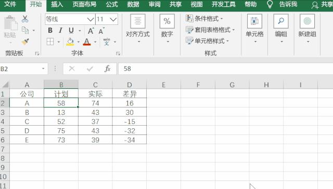The height and width of the screenshot is (189, 333).
Task: Click the insert function fx icon
Action: 108,69
